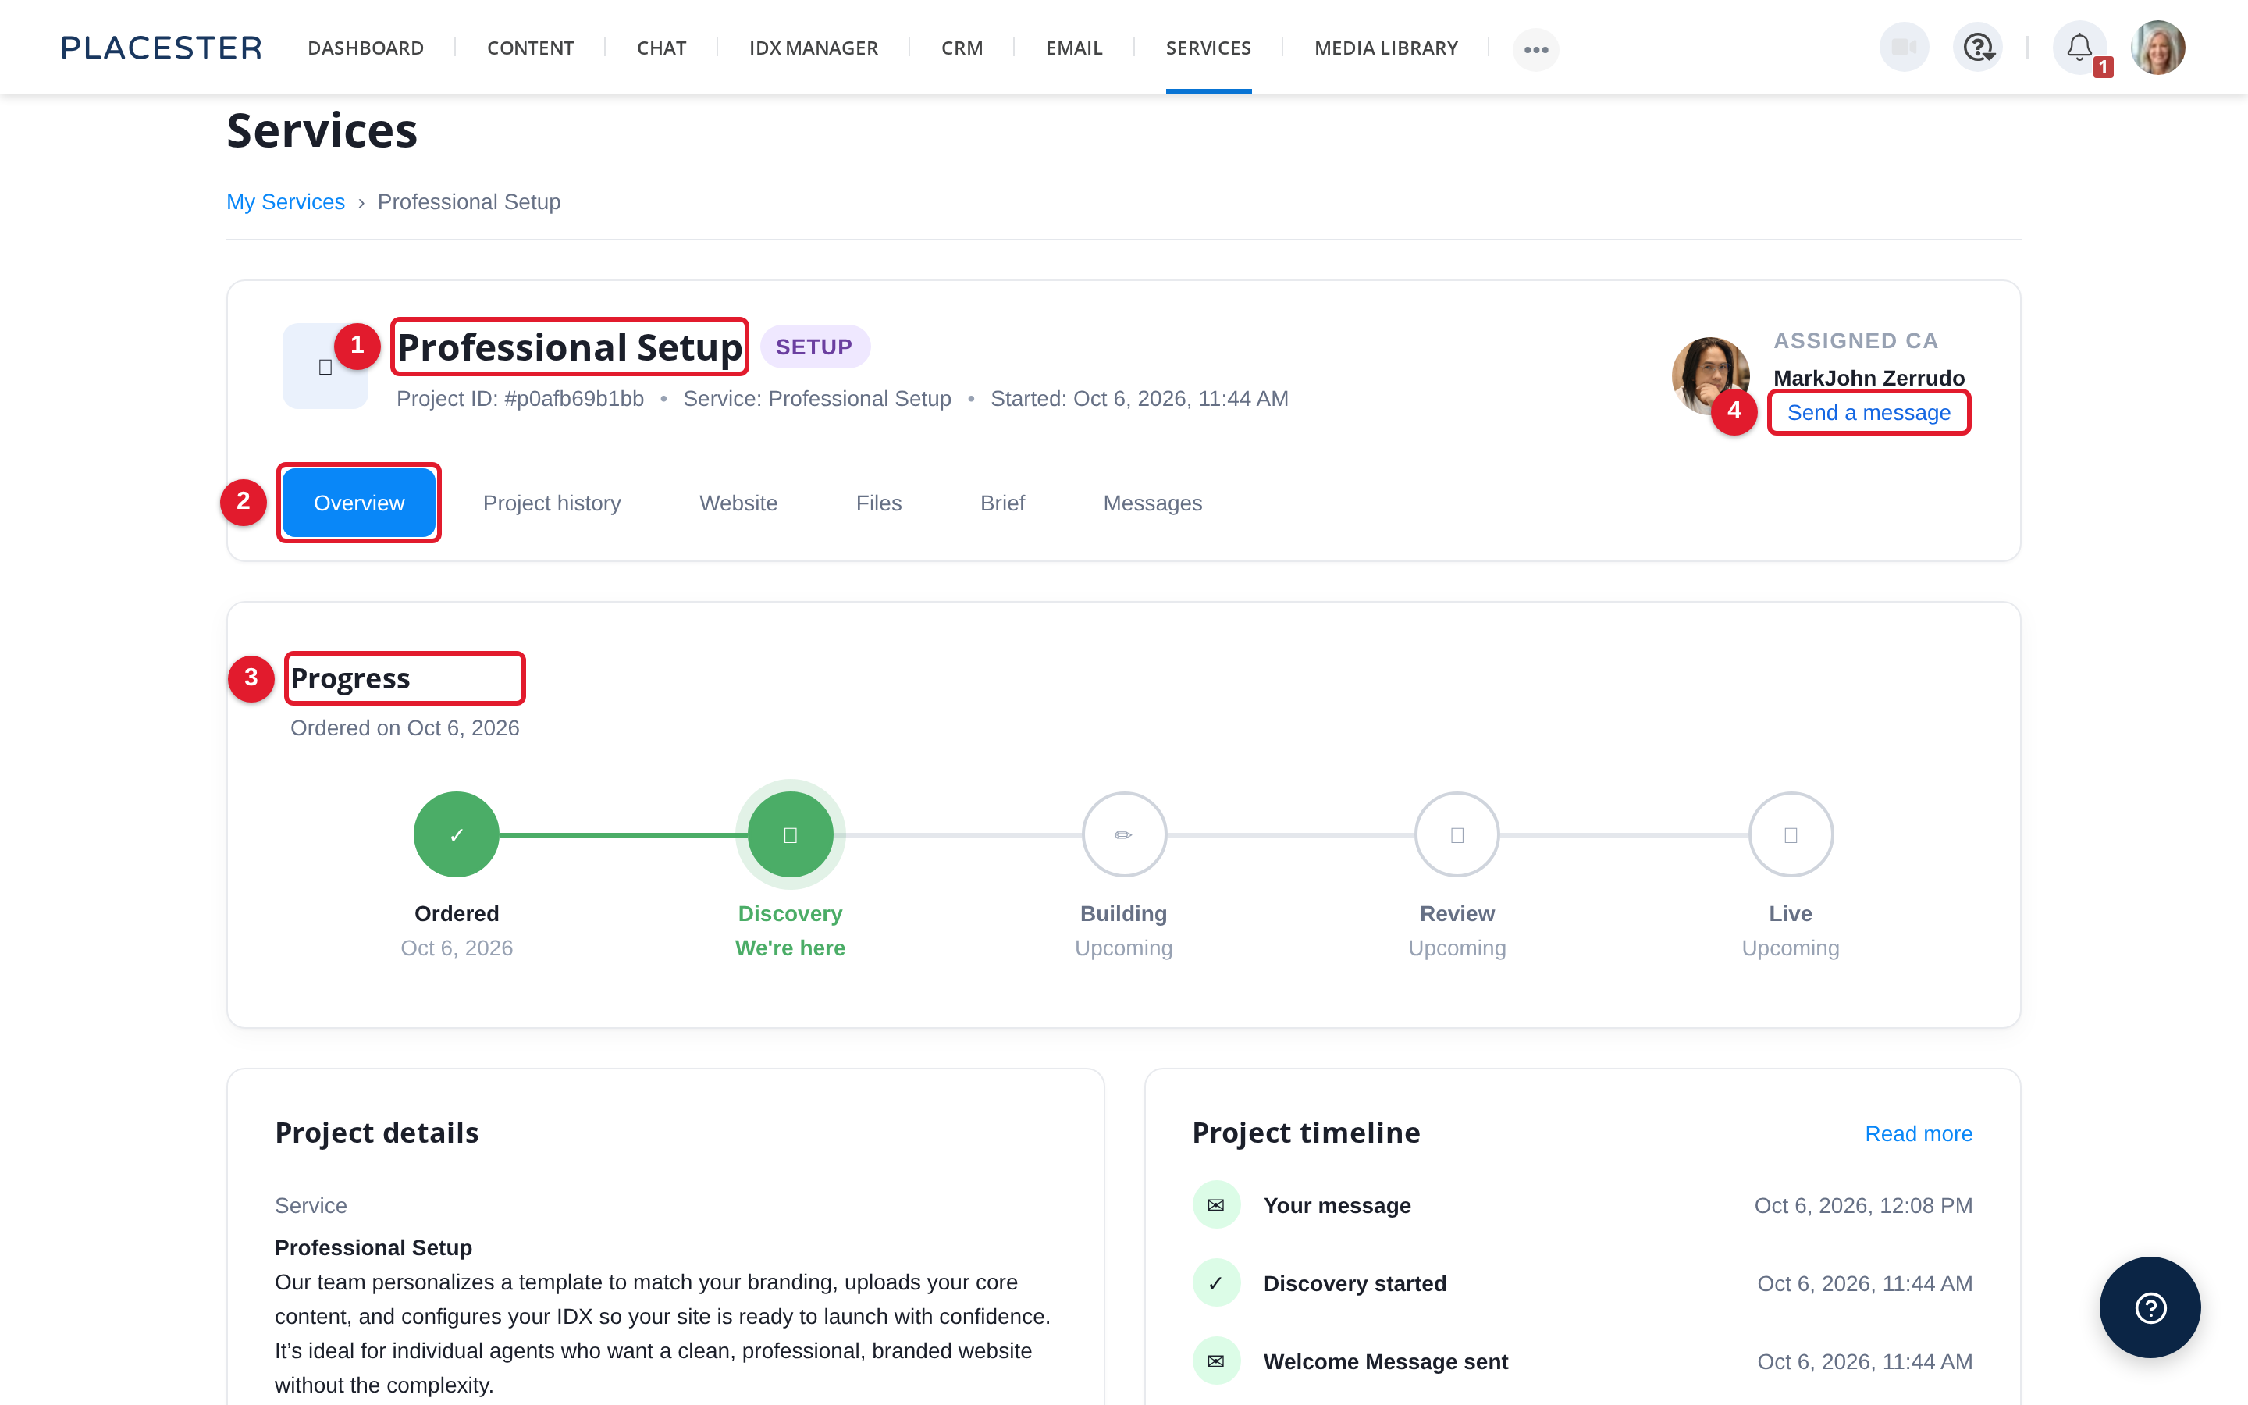Open IDX Manager in navigation
The width and height of the screenshot is (2248, 1405).
click(x=814, y=48)
